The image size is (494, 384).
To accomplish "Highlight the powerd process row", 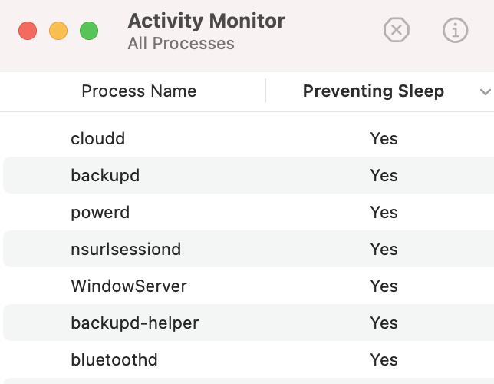I will pyautogui.click(x=100, y=213).
